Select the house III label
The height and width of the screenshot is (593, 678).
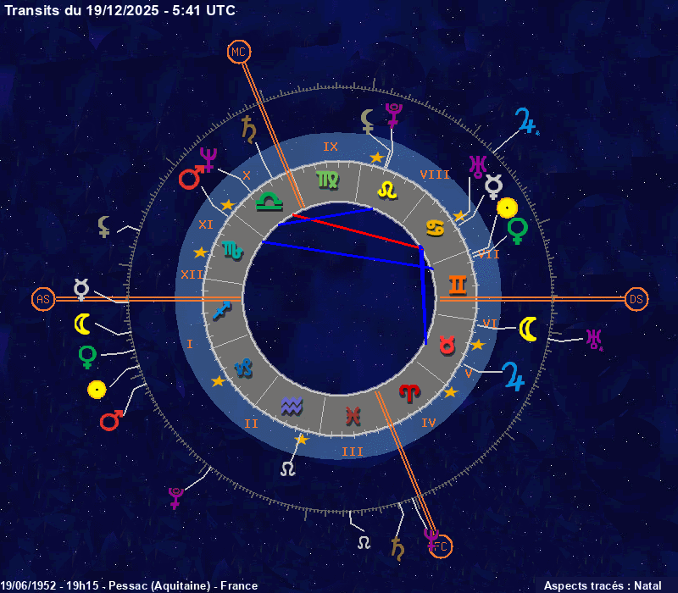pyautogui.click(x=353, y=452)
